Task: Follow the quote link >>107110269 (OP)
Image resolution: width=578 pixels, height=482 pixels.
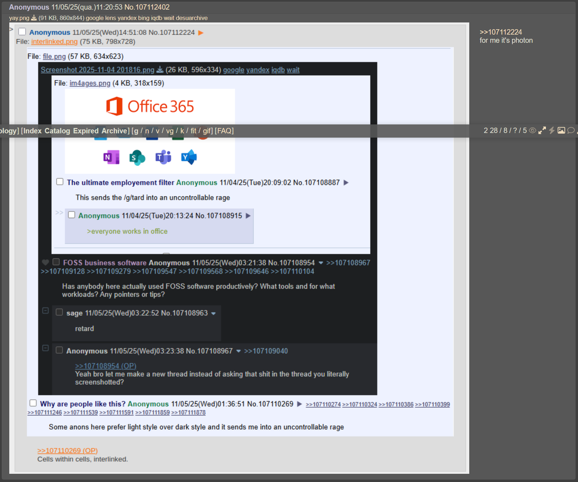Action: pyautogui.click(x=67, y=451)
